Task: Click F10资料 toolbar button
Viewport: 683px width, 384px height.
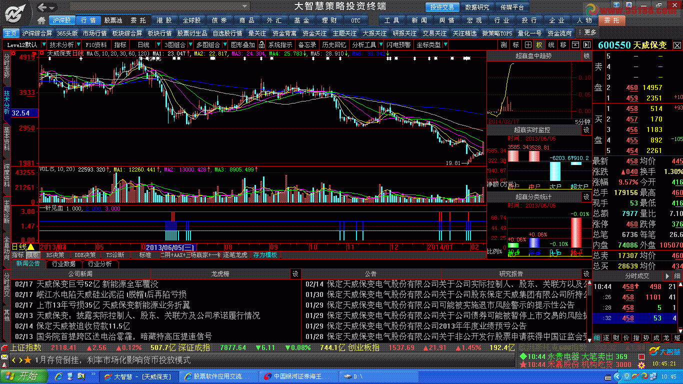Action: click(x=96, y=44)
